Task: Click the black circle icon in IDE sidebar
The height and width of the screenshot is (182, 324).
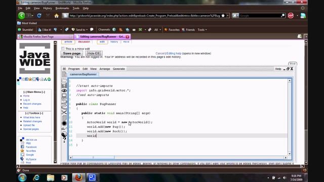Action: (x=64, y=123)
